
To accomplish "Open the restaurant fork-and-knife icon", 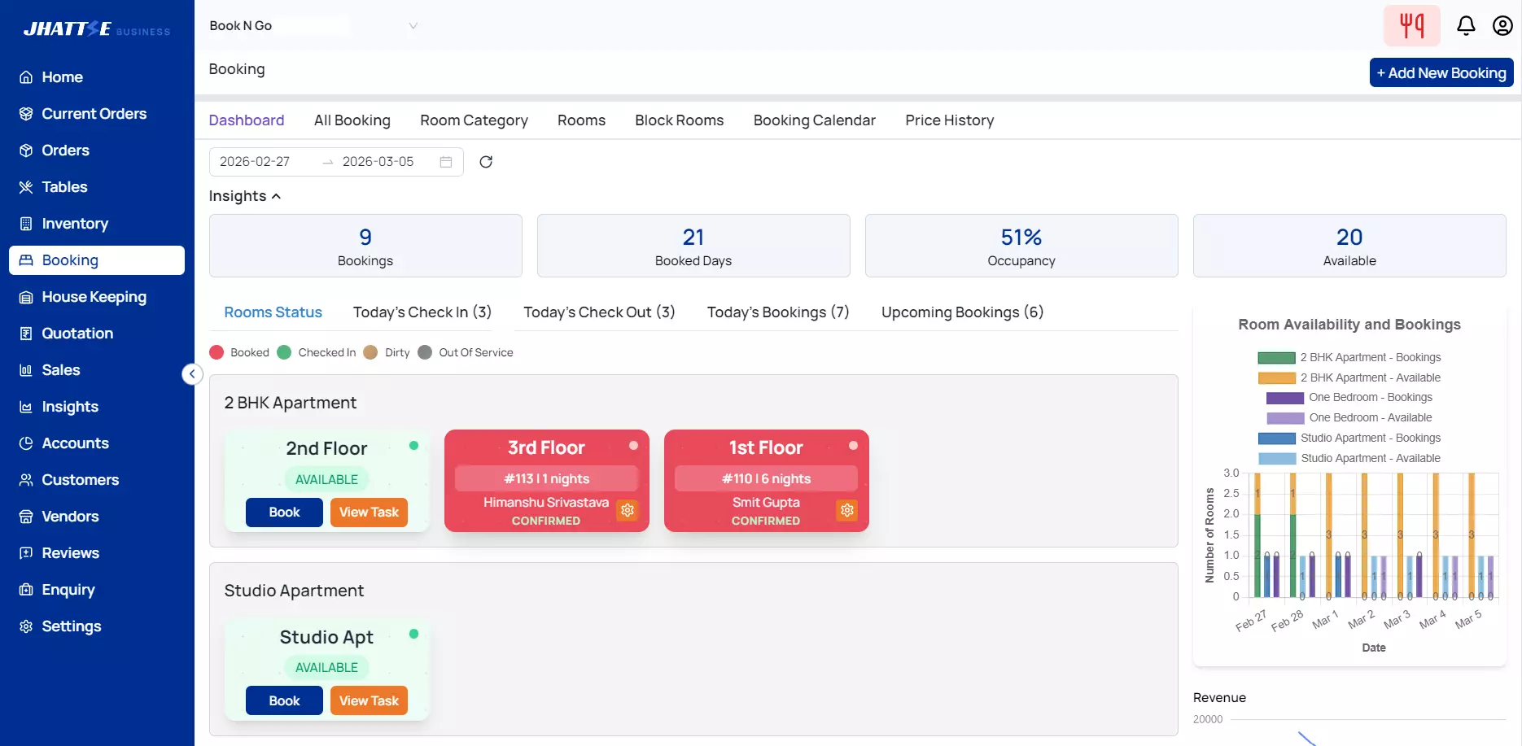I will click(1412, 25).
